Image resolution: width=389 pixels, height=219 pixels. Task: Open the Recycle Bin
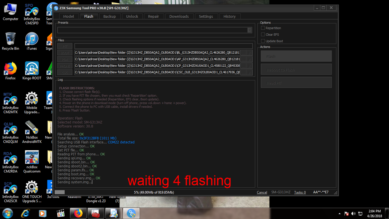(10, 41)
